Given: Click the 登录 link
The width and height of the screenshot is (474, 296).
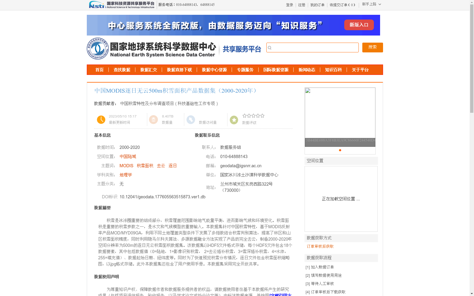Looking at the screenshot, I should coord(289,5).
